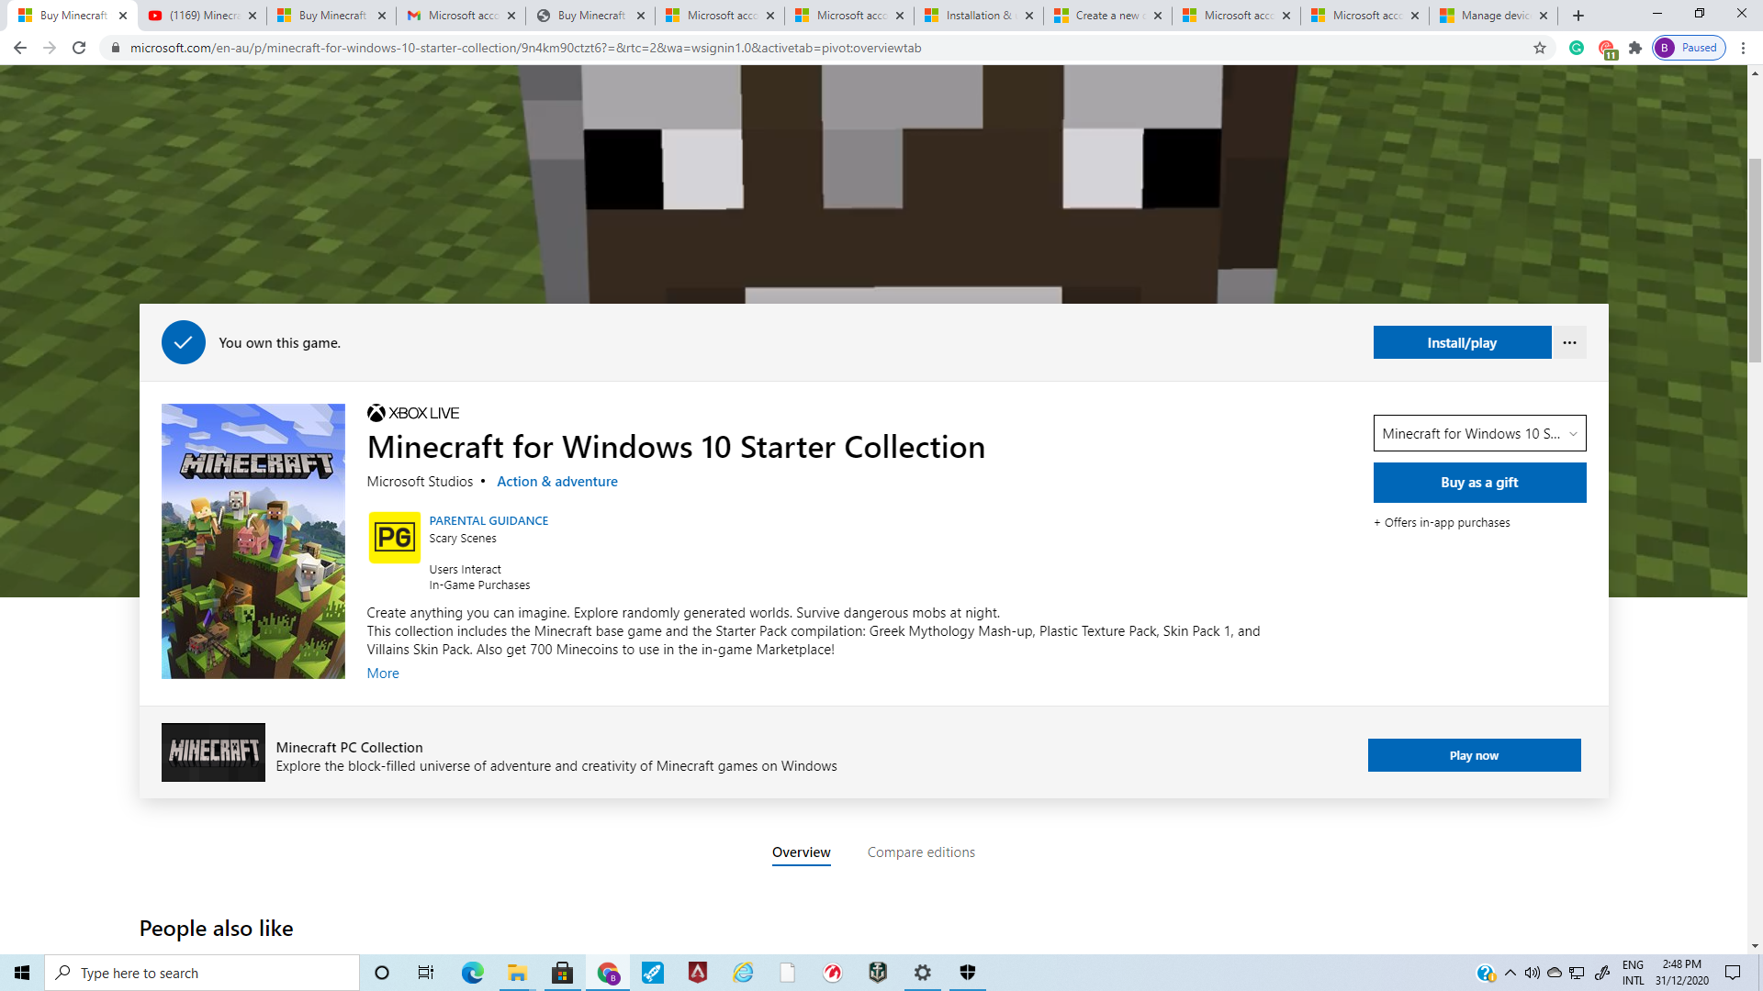Close the Manage devices tab

coord(1544,16)
